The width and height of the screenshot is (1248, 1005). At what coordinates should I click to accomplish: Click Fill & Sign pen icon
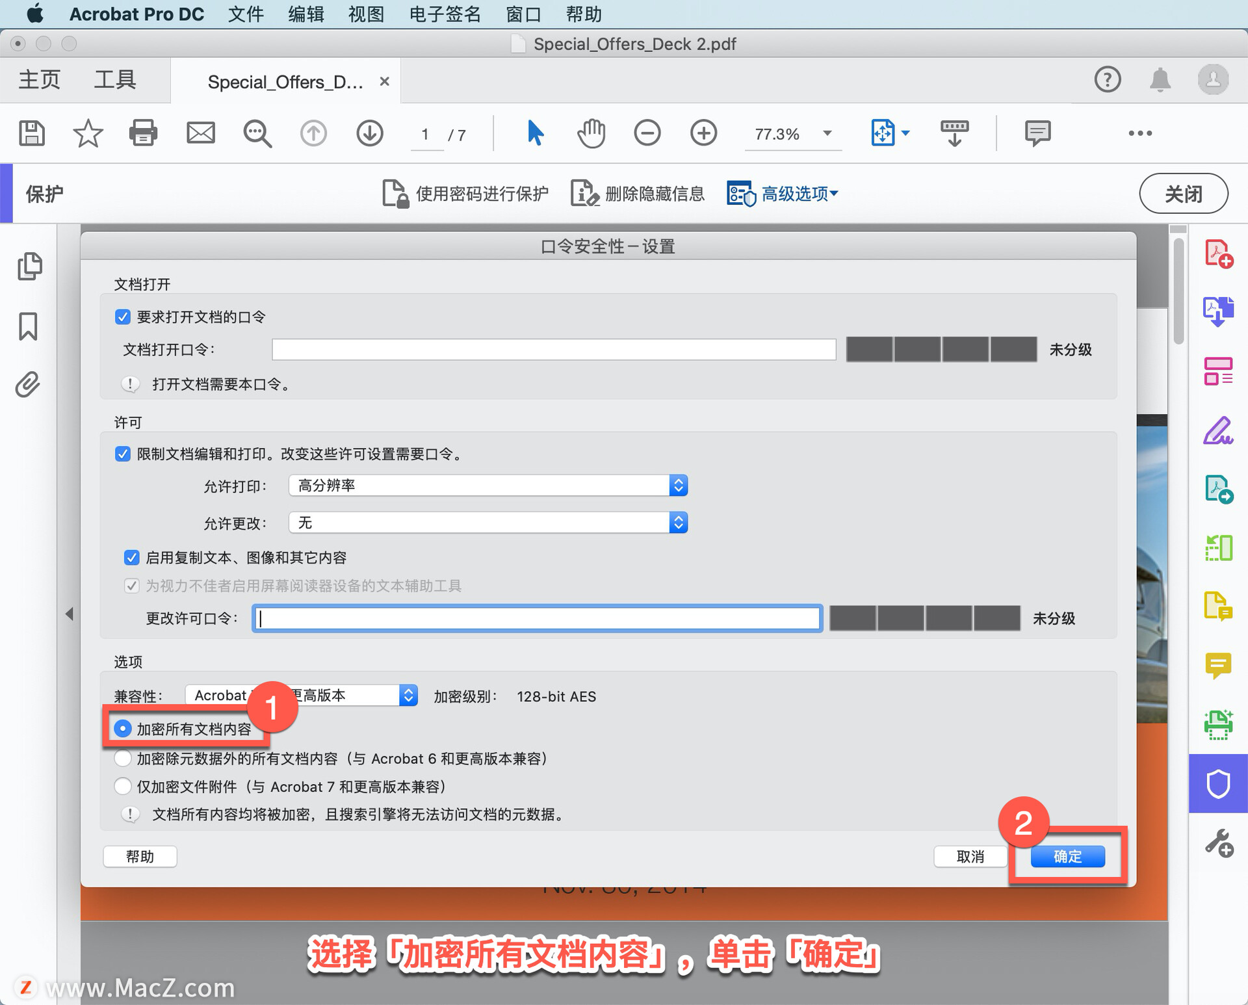point(1218,430)
